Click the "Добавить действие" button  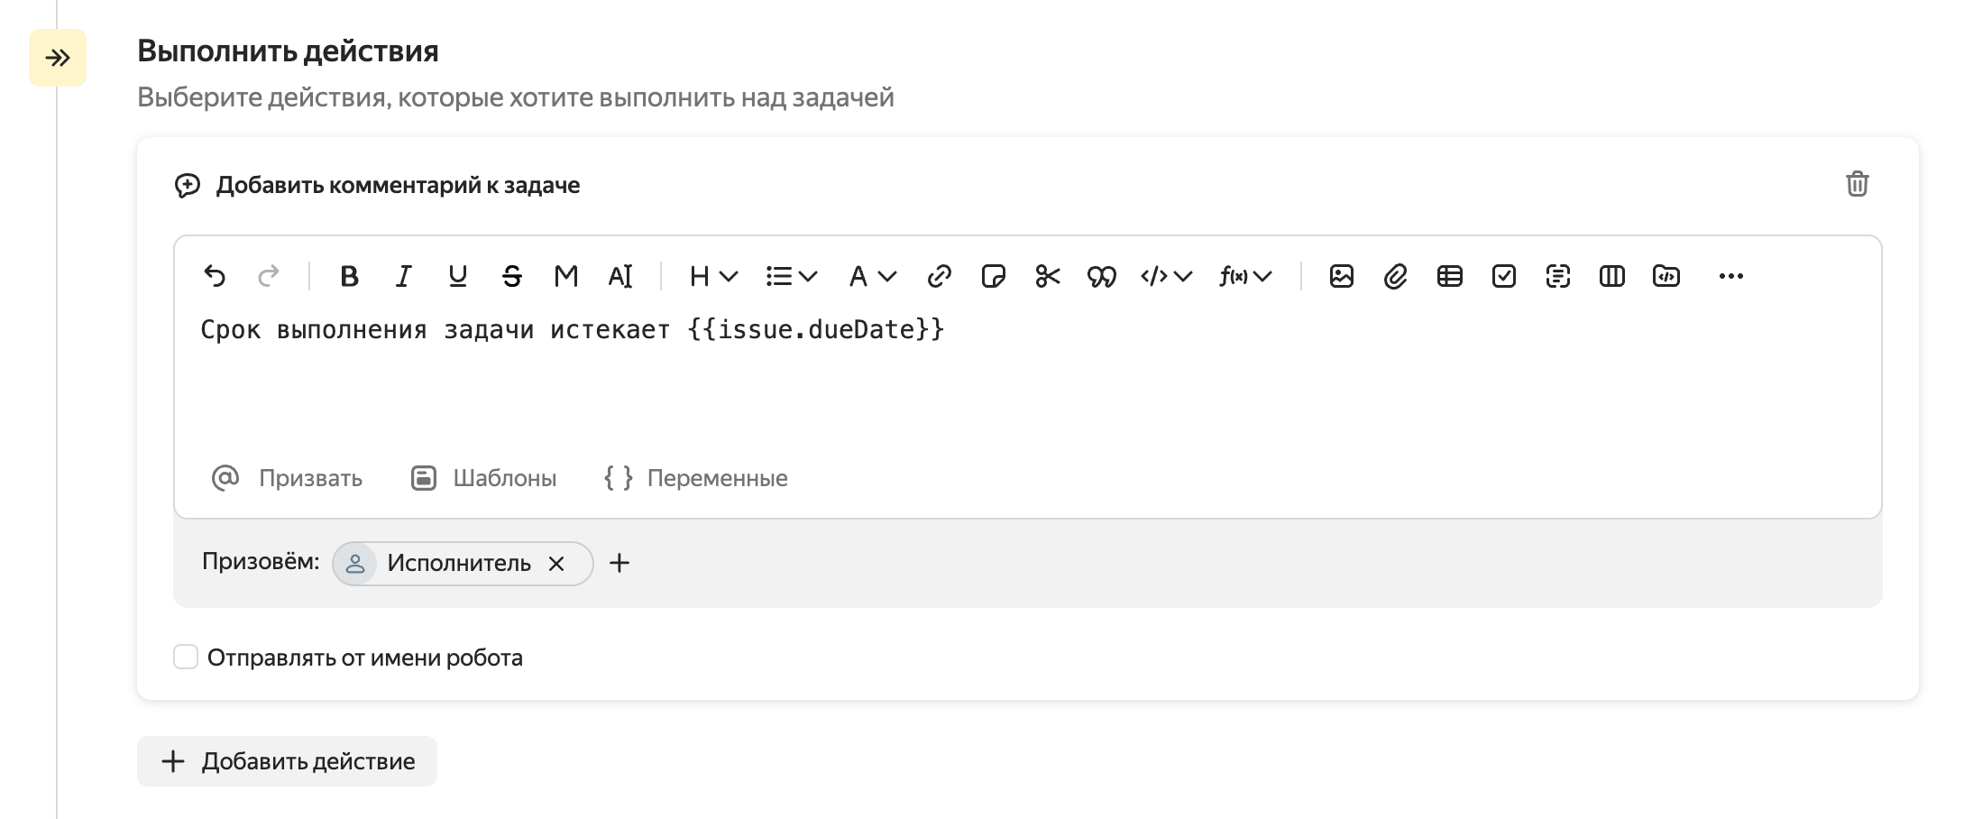click(x=287, y=761)
